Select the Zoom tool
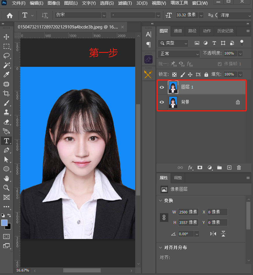This screenshot has height=275, width=253. click(x=6, y=188)
